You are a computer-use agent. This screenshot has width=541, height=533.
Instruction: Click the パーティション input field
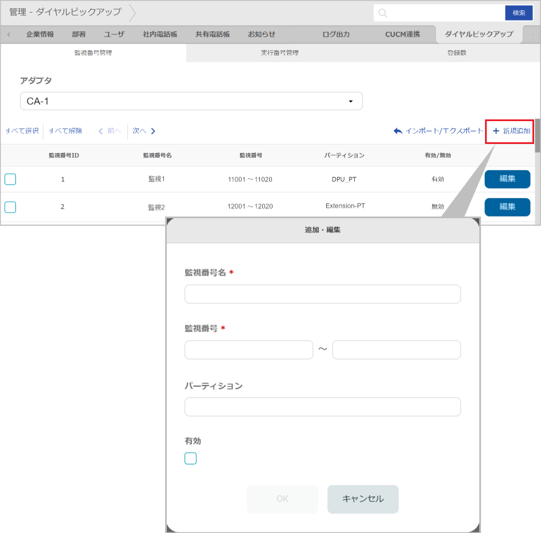[322, 407]
